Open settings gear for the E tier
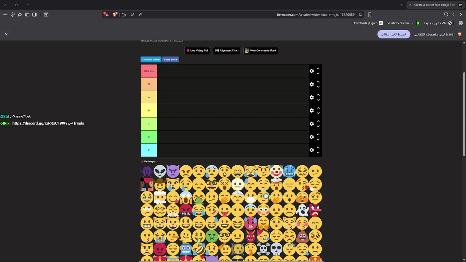Viewport: 466px width, 262px height. [312, 150]
